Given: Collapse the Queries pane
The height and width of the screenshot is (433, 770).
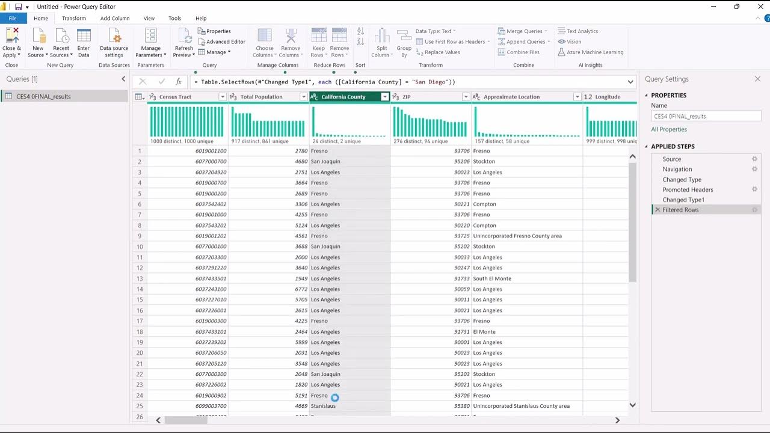Looking at the screenshot, I should [123, 79].
